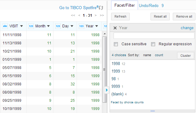Click the Year facet text filter field
The height and width of the screenshot is (113, 196).
point(154,36)
